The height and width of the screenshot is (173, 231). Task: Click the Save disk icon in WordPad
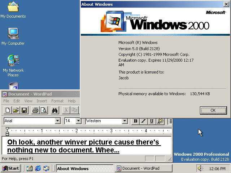pos(24,110)
